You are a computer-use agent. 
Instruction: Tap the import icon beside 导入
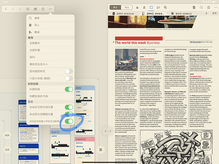(x=31, y=25)
